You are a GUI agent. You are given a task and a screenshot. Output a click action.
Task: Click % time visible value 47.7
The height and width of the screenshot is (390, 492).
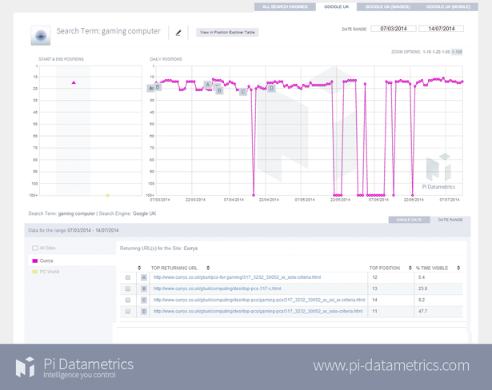(422, 311)
